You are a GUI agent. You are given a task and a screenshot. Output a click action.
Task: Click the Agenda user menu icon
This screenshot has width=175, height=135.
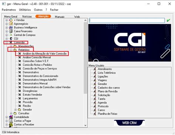coord(95,102)
